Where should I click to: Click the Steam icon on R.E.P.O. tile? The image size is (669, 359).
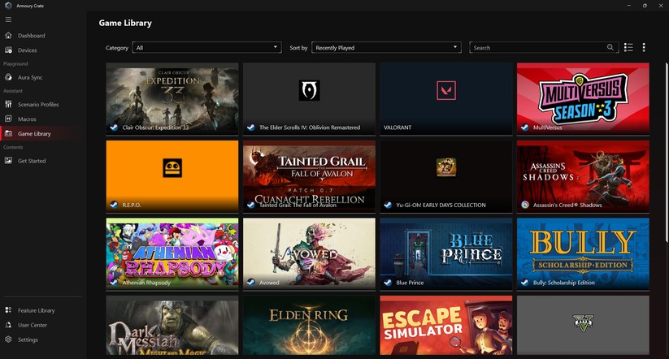click(115, 205)
